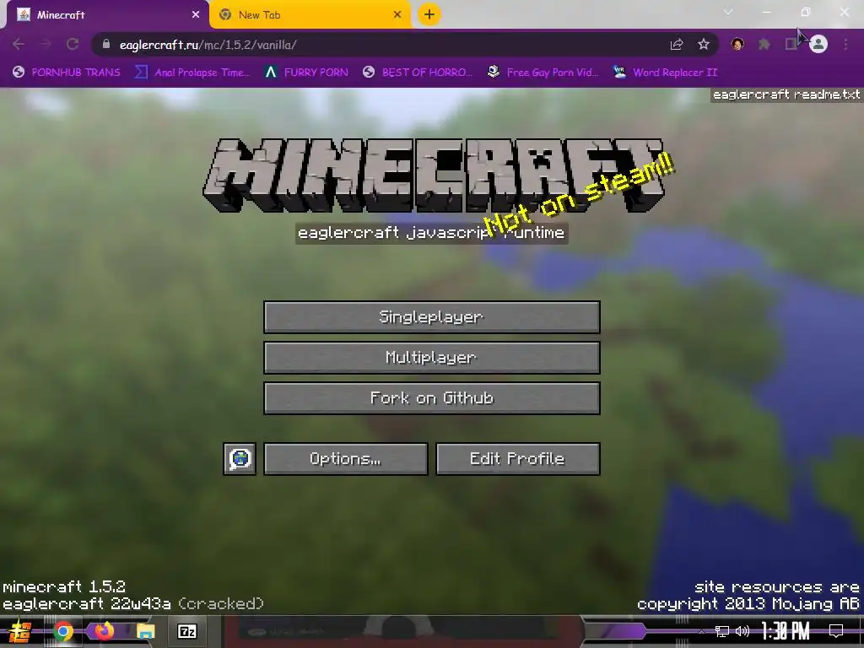The height and width of the screenshot is (648, 864).
Task: Open Chrome three-dot menu
Action: coord(845,44)
